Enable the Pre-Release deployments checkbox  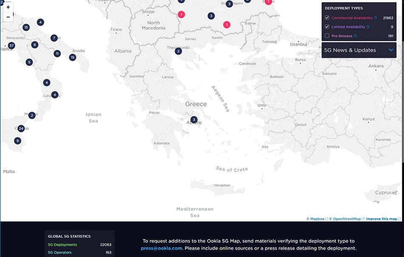[327, 36]
